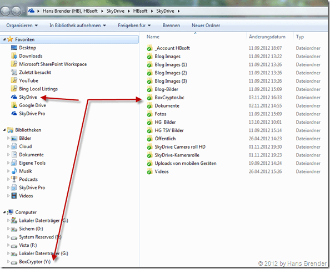Select the HG TSV Bilder folder name
The image size is (330, 269).
tap(169, 130)
